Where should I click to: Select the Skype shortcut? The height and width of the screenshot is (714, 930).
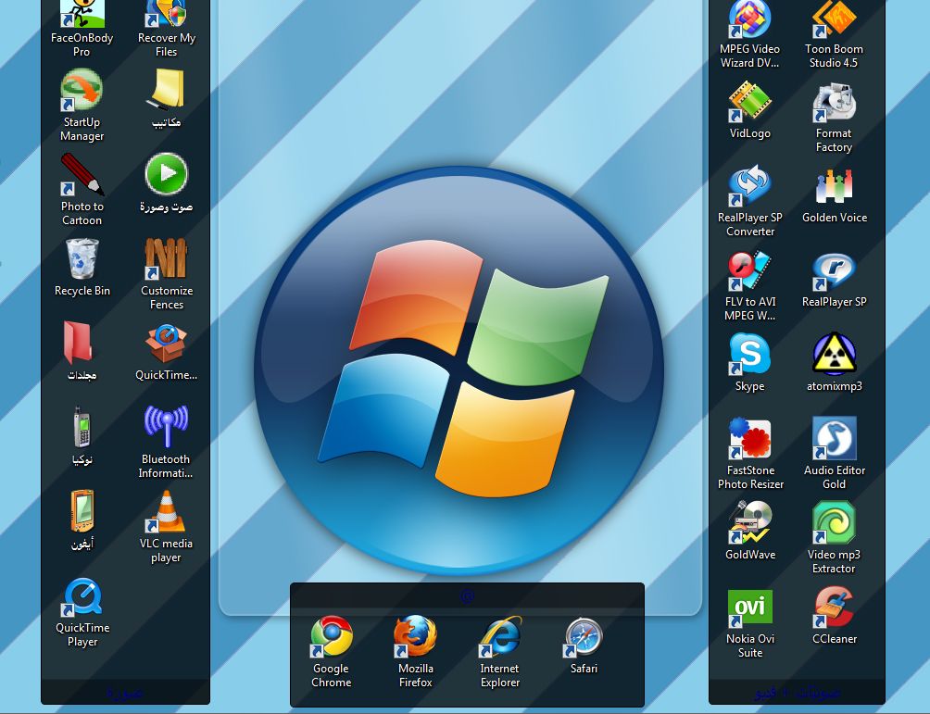click(x=749, y=355)
